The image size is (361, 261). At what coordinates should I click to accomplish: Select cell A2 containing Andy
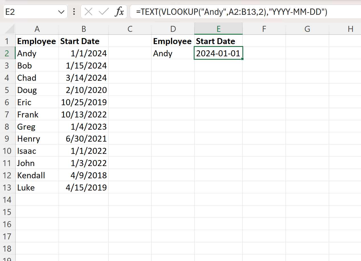click(x=37, y=53)
